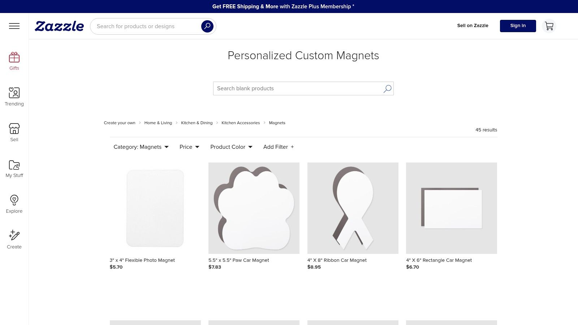The width and height of the screenshot is (578, 325).
Task: Click the Sign In button
Action: click(x=518, y=26)
